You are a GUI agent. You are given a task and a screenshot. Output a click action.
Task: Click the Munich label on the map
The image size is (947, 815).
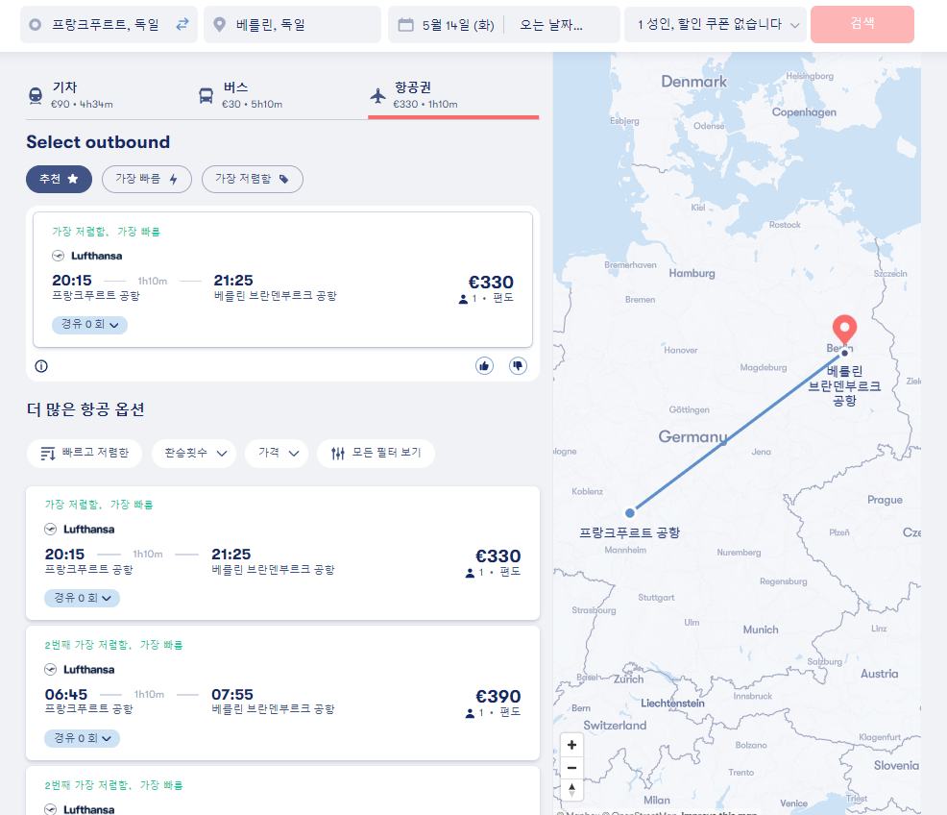[761, 630]
